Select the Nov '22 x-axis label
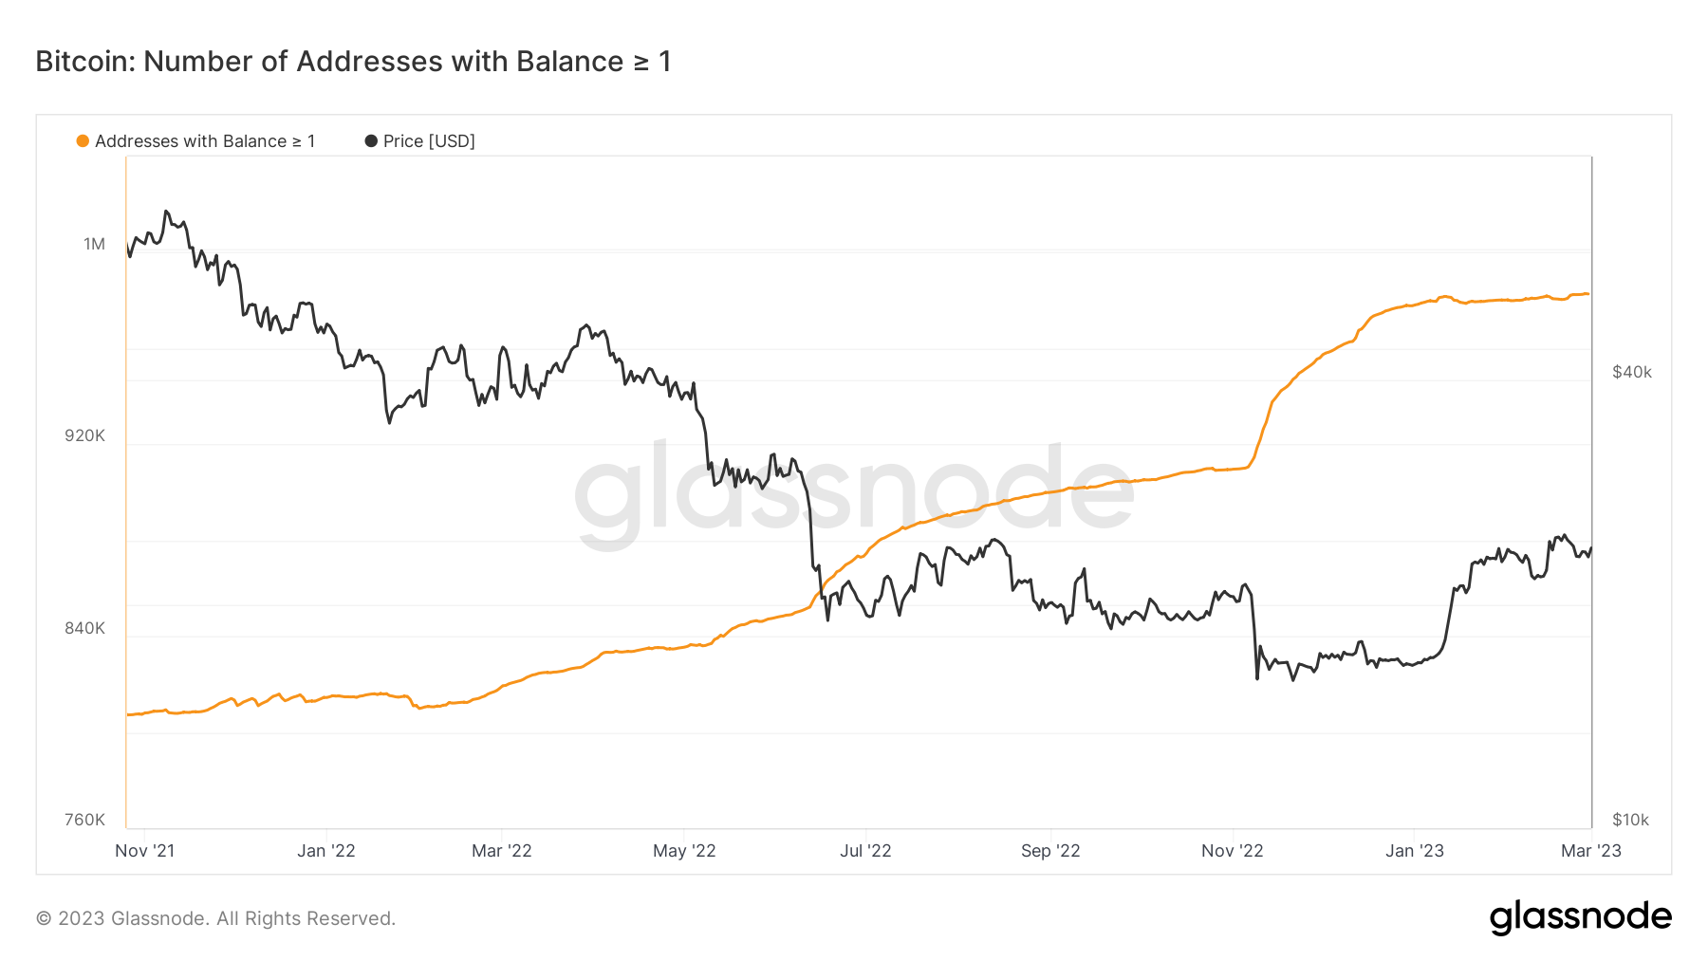 pyautogui.click(x=1233, y=851)
